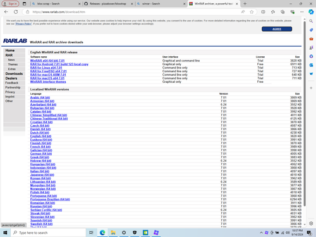Image resolution: width=316 pixels, height=237 pixels.
Task: Open the profile Sign in button
Action: coord(10,4)
